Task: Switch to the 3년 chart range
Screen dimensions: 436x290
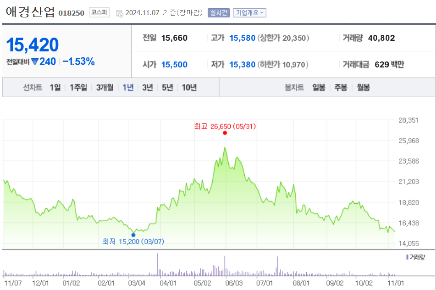Action: coord(148,88)
